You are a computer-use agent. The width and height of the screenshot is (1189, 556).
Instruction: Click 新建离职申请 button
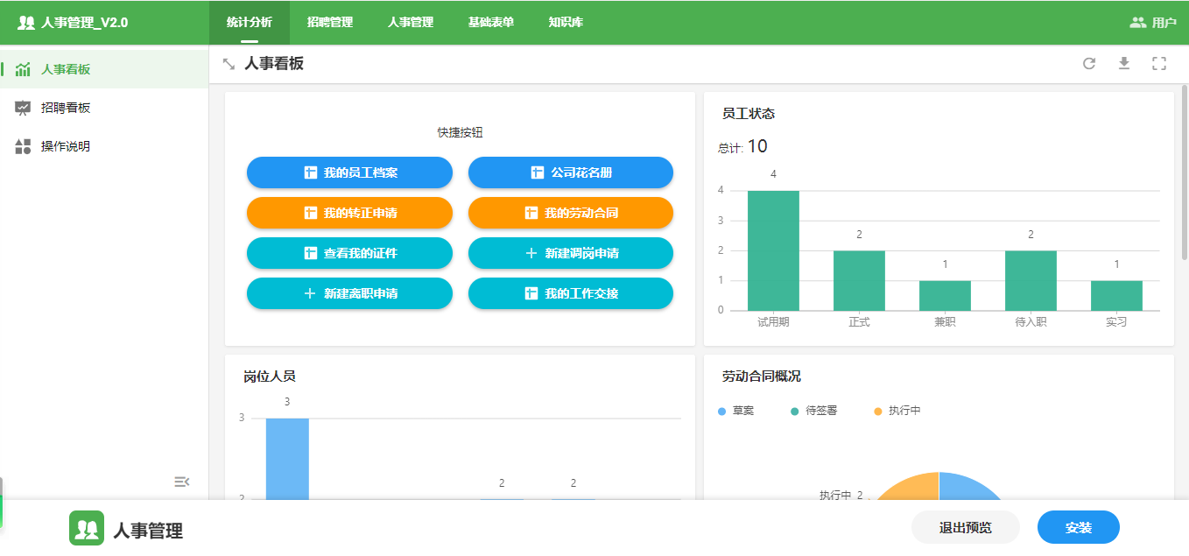tap(349, 293)
